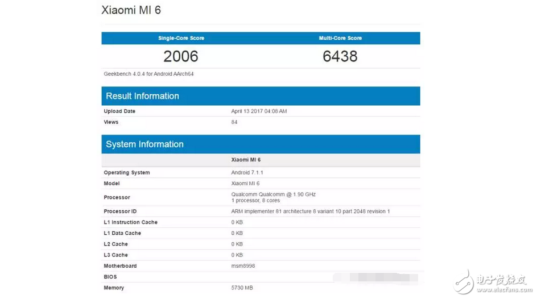Click the msm8998 motherboard value

(x=243, y=266)
